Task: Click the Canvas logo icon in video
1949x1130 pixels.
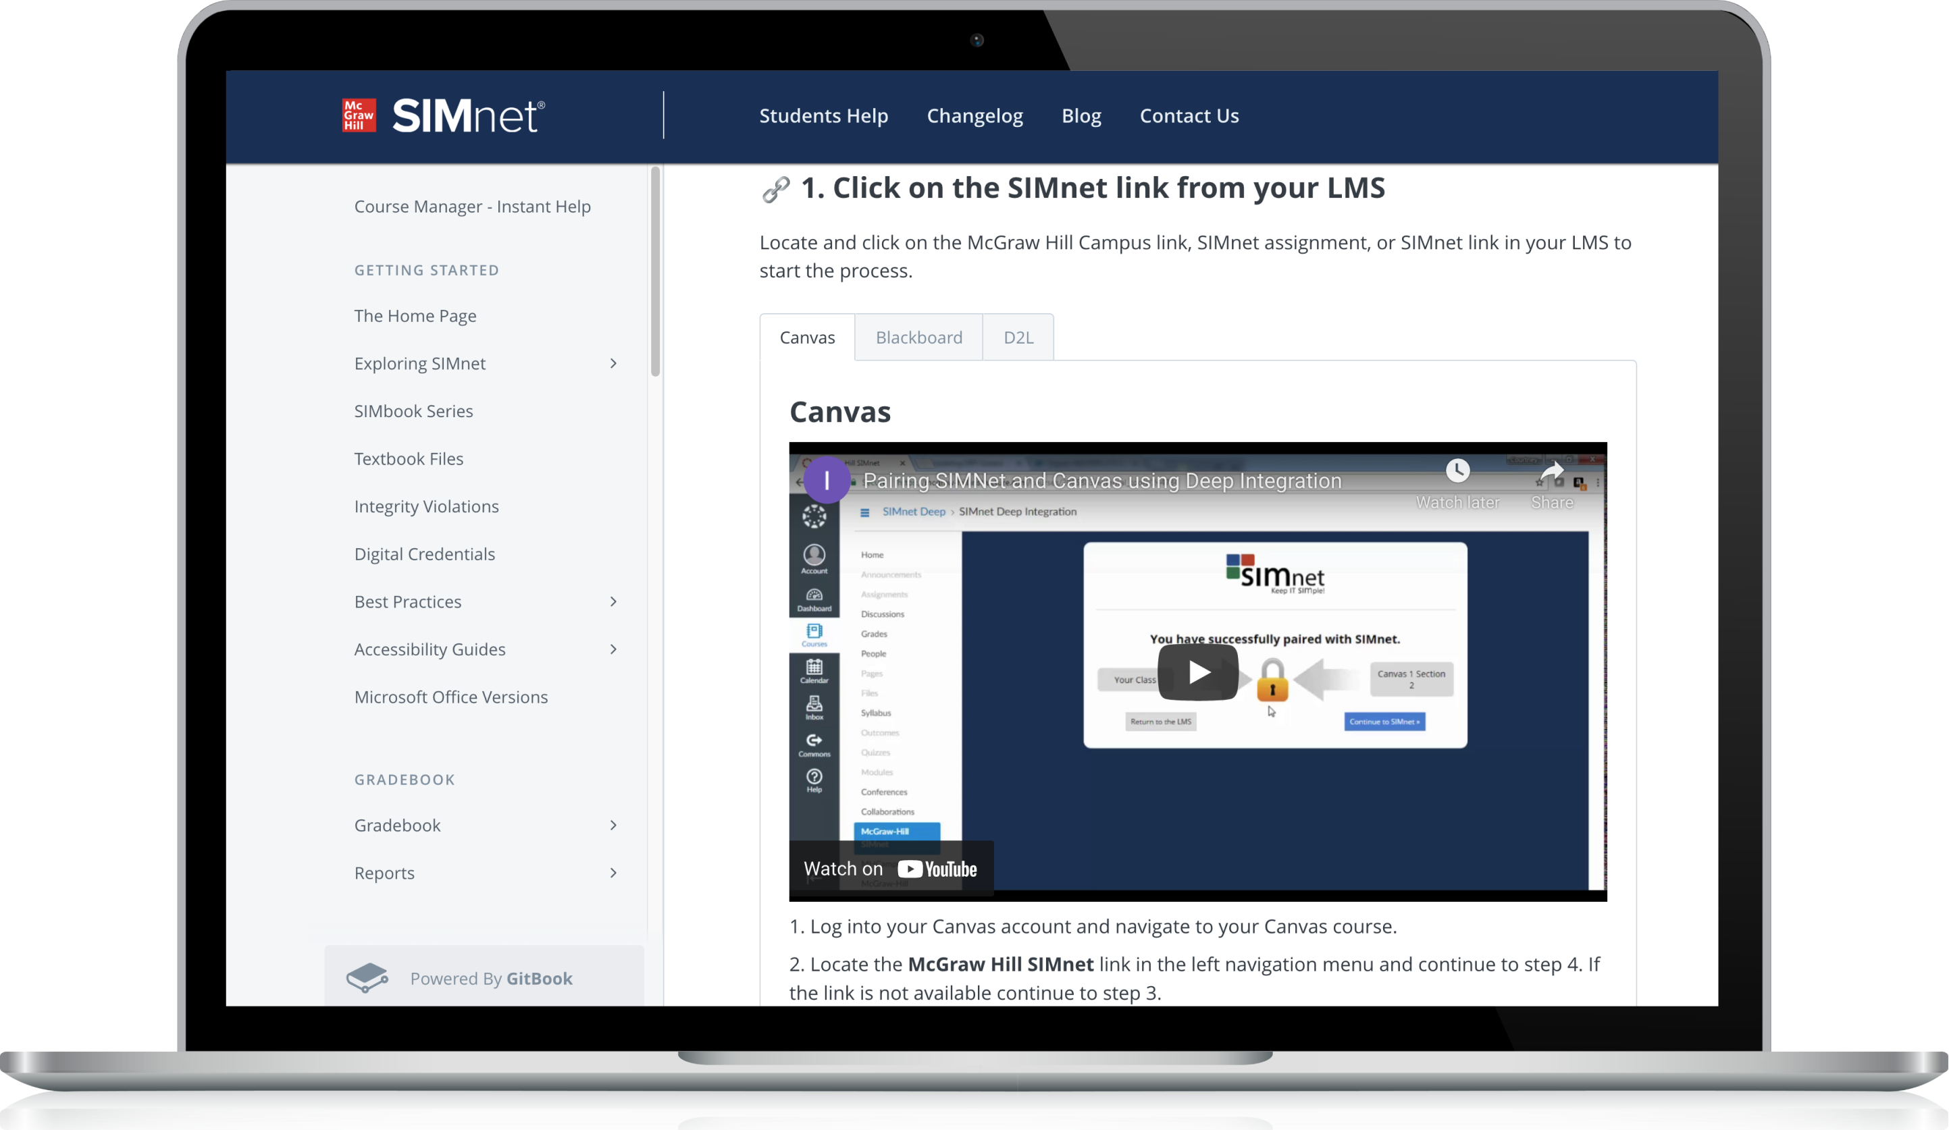Action: (x=814, y=516)
